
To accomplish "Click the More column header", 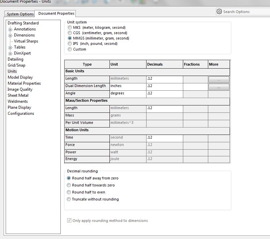I will click(219, 64).
